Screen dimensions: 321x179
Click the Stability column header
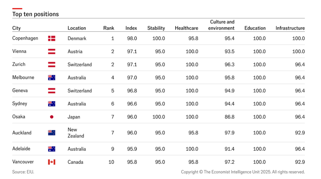click(x=156, y=28)
